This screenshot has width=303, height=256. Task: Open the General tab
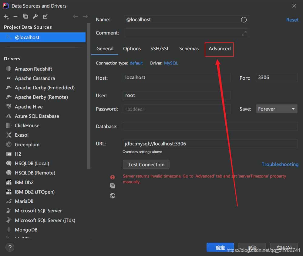point(105,49)
